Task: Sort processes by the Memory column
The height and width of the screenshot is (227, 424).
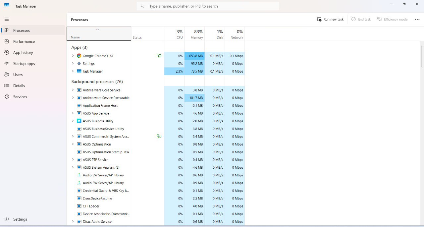Action: click(x=196, y=34)
